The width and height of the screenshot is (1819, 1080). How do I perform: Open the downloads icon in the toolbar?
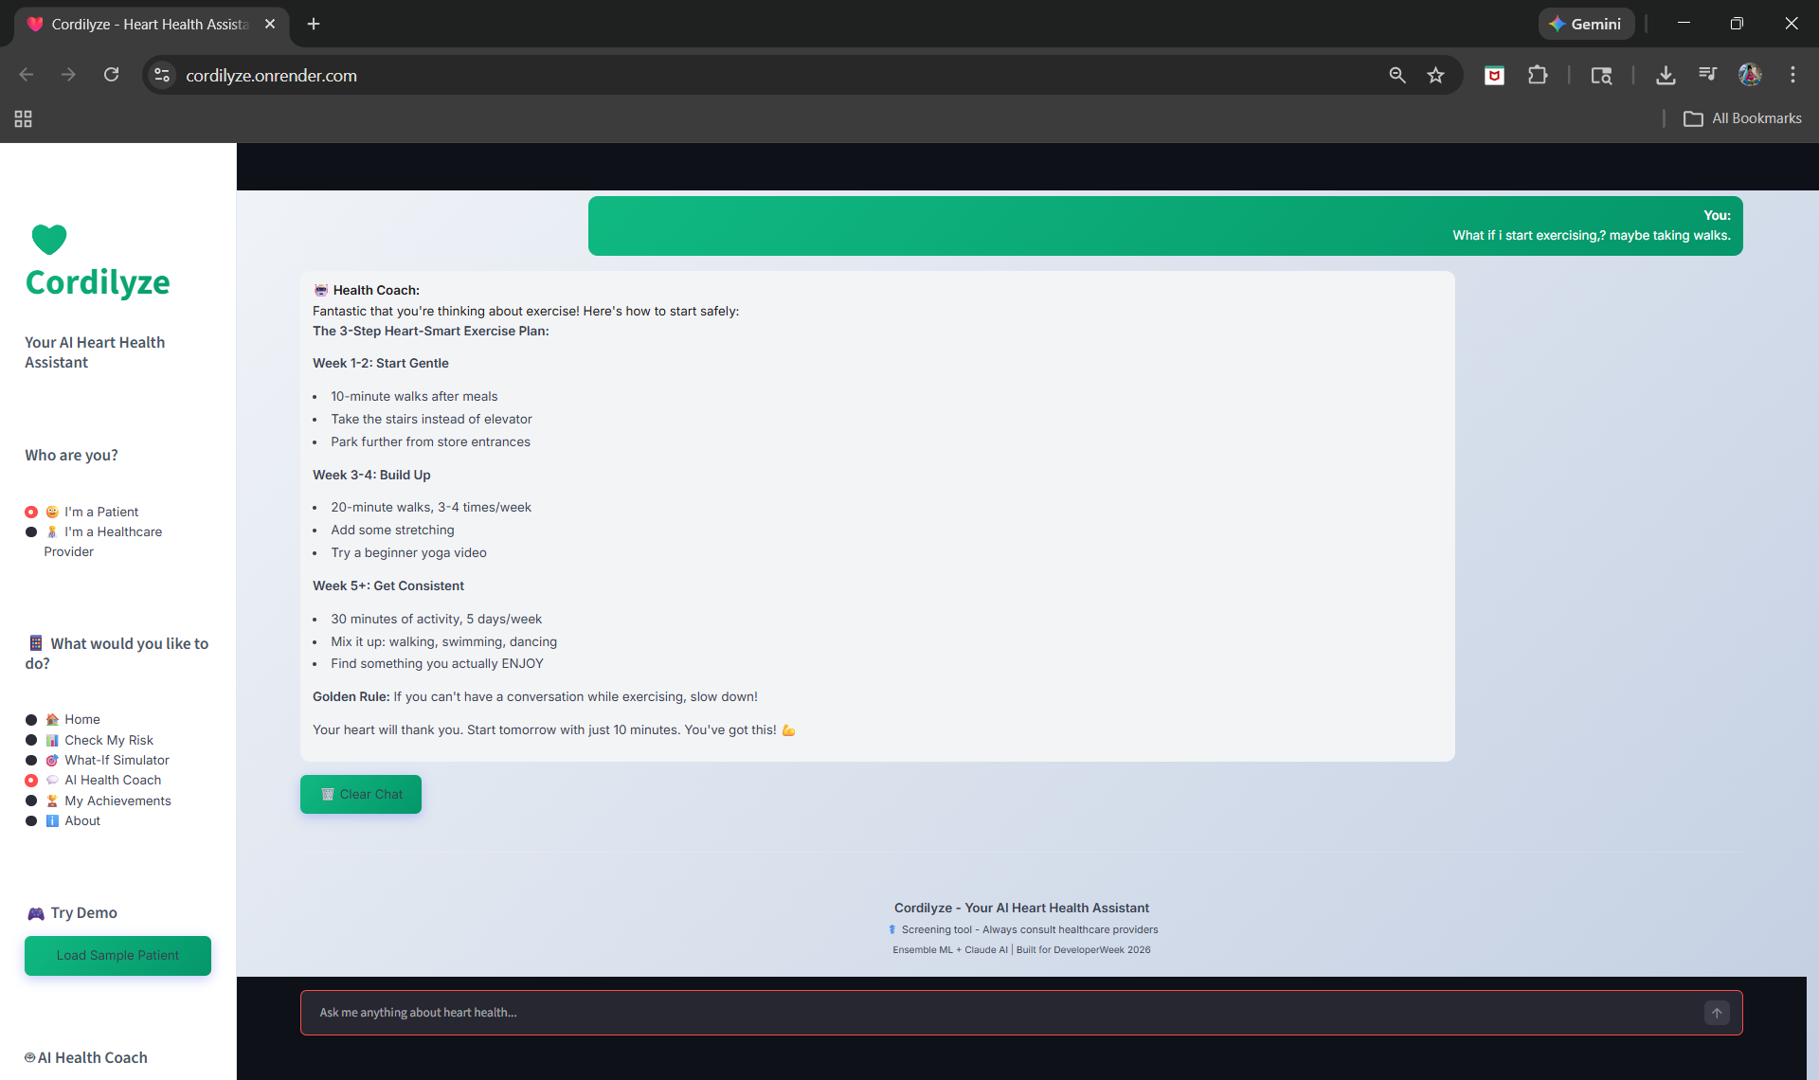1665,76
